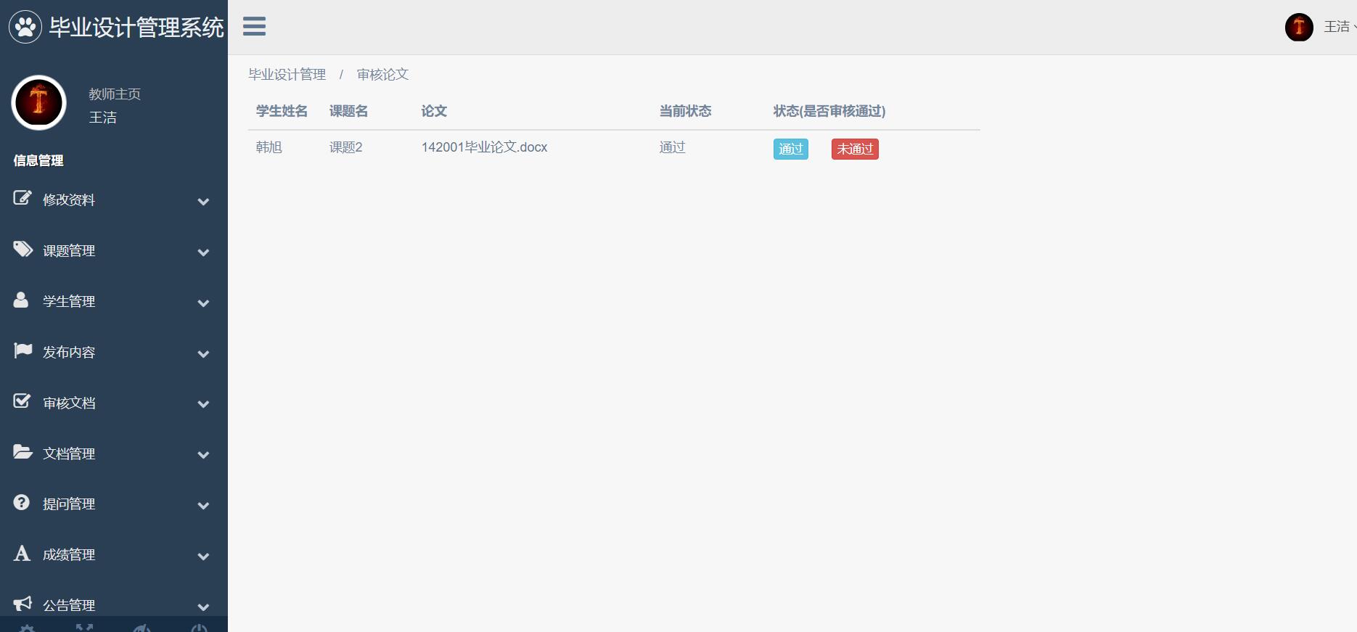Click the 教师主页 label
Screen dimensions: 1357x632
coord(115,94)
